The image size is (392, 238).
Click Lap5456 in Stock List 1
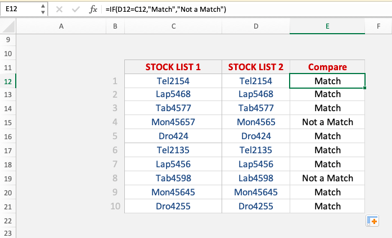[173, 164]
